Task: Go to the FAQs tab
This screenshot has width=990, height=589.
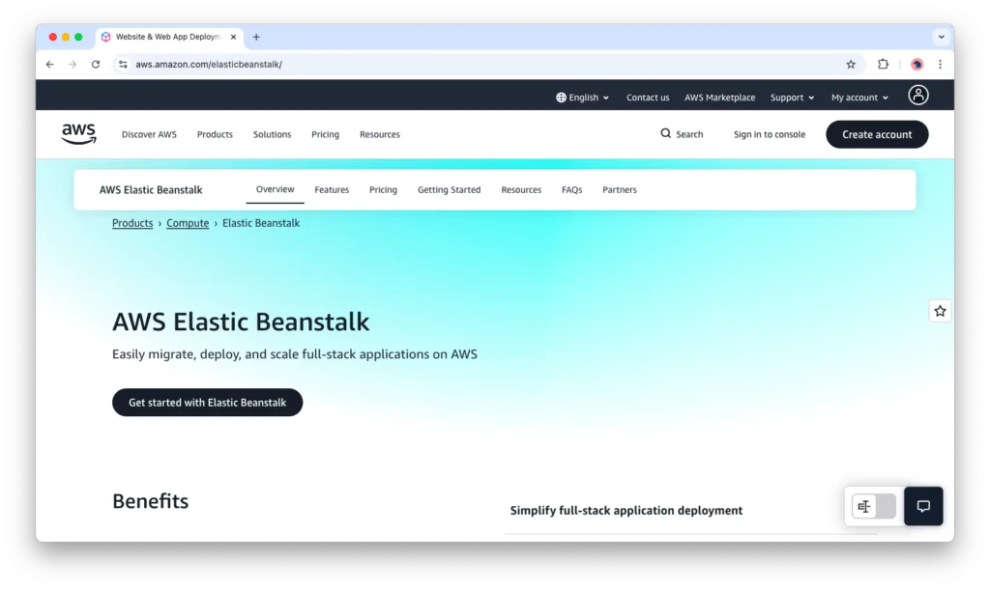Action: pyautogui.click(x=572, y=190)
